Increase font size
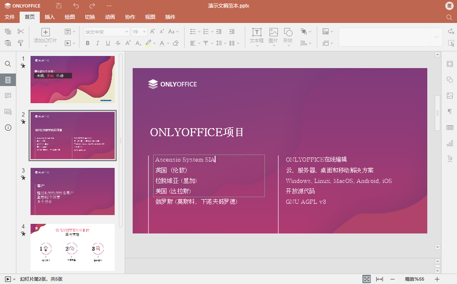Image resolution: width=457 pixels, height=284 pixels. [152, 31]
